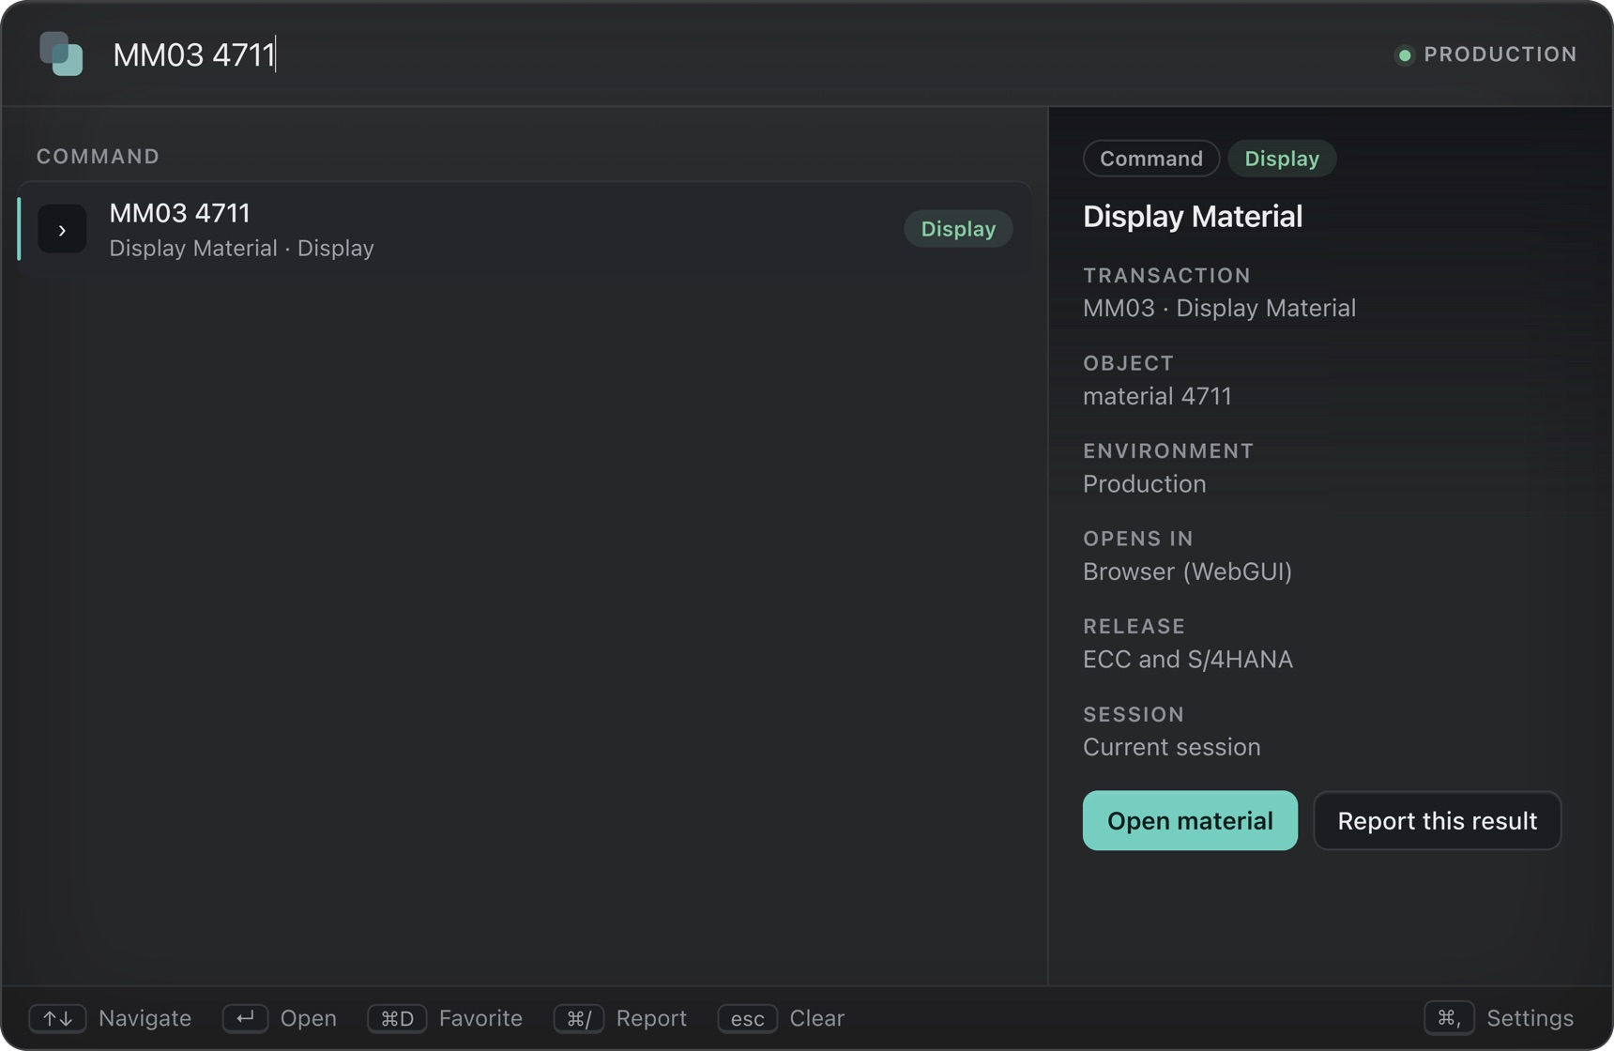
Task: Click the esc Clear shortcut key
Action: 747,1018
